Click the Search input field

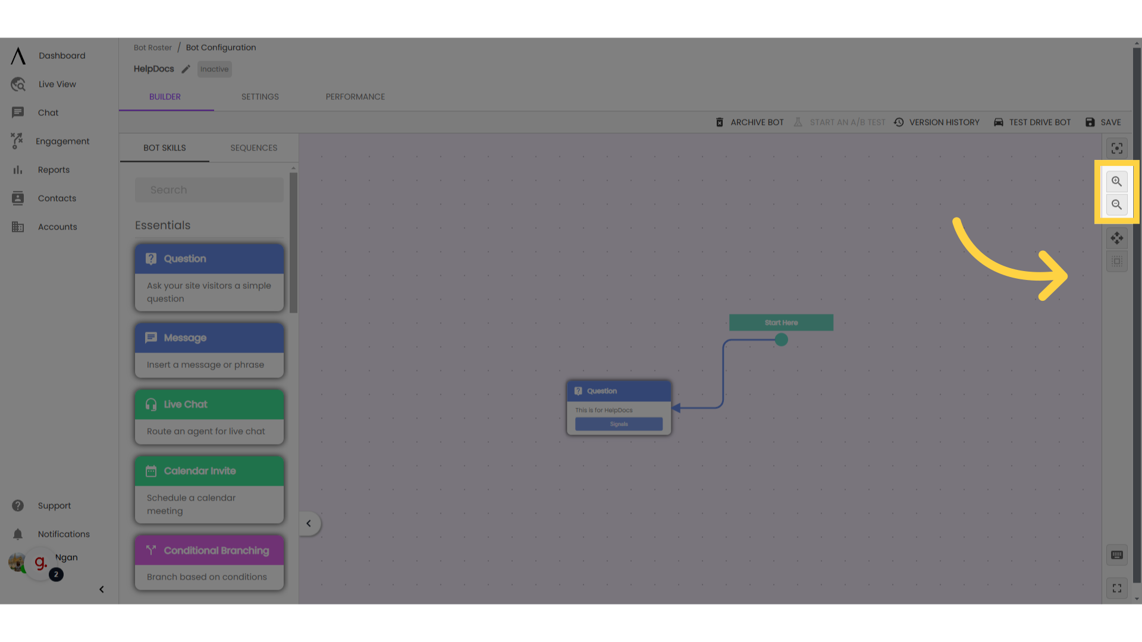pyautogui.click(x=209, y=190)
